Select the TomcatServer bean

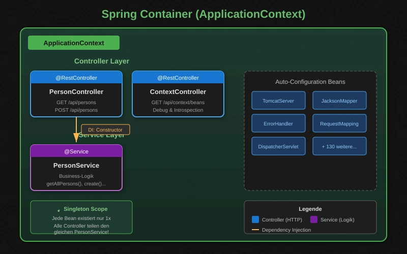click(x=278, y=101)
